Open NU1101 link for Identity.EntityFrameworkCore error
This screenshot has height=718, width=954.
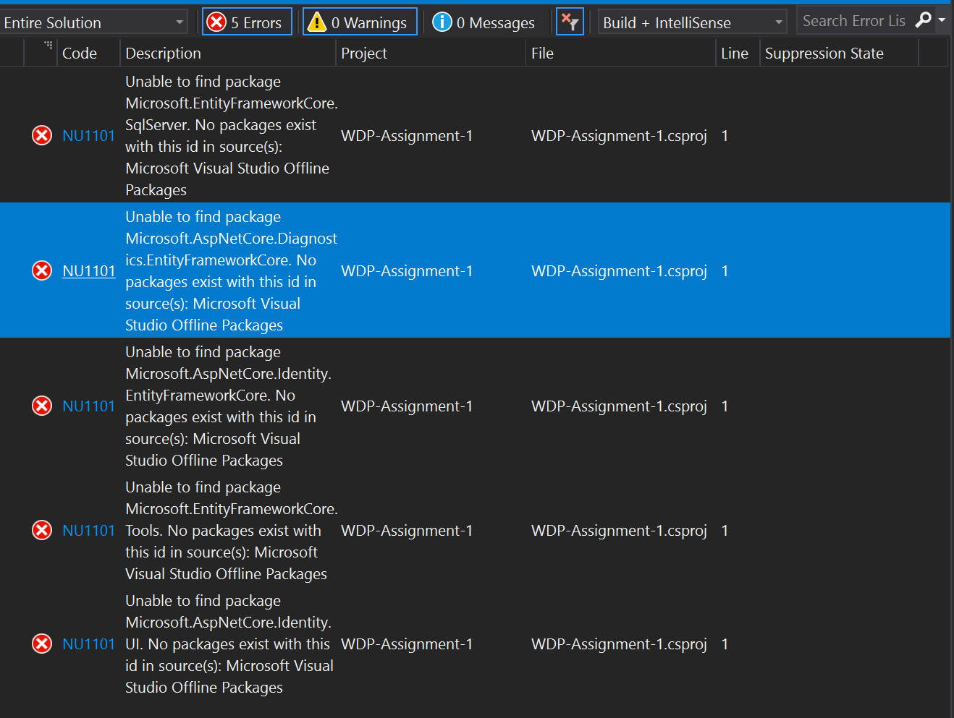pyautogui.click(x=88, y=406)
